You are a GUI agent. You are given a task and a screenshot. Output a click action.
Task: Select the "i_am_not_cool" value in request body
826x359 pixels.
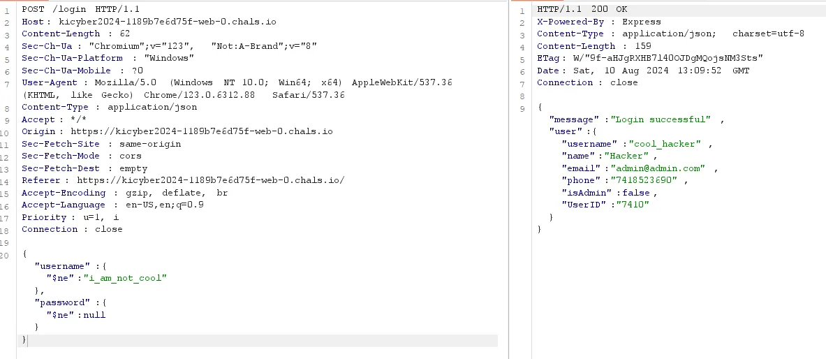pyautogui.click(x=125, y=279)
